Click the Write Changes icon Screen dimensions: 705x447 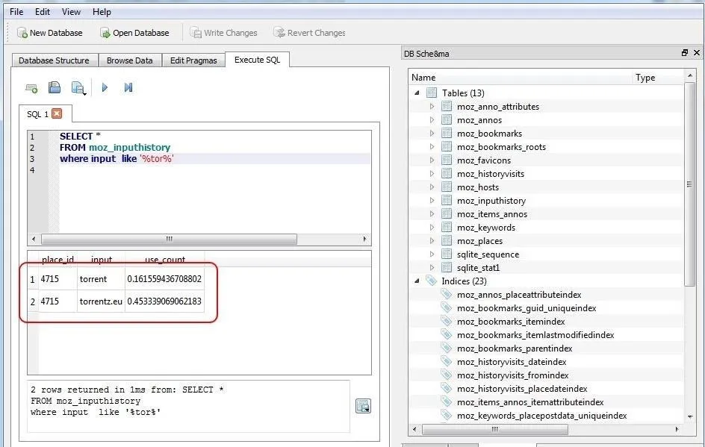(196, 33)
